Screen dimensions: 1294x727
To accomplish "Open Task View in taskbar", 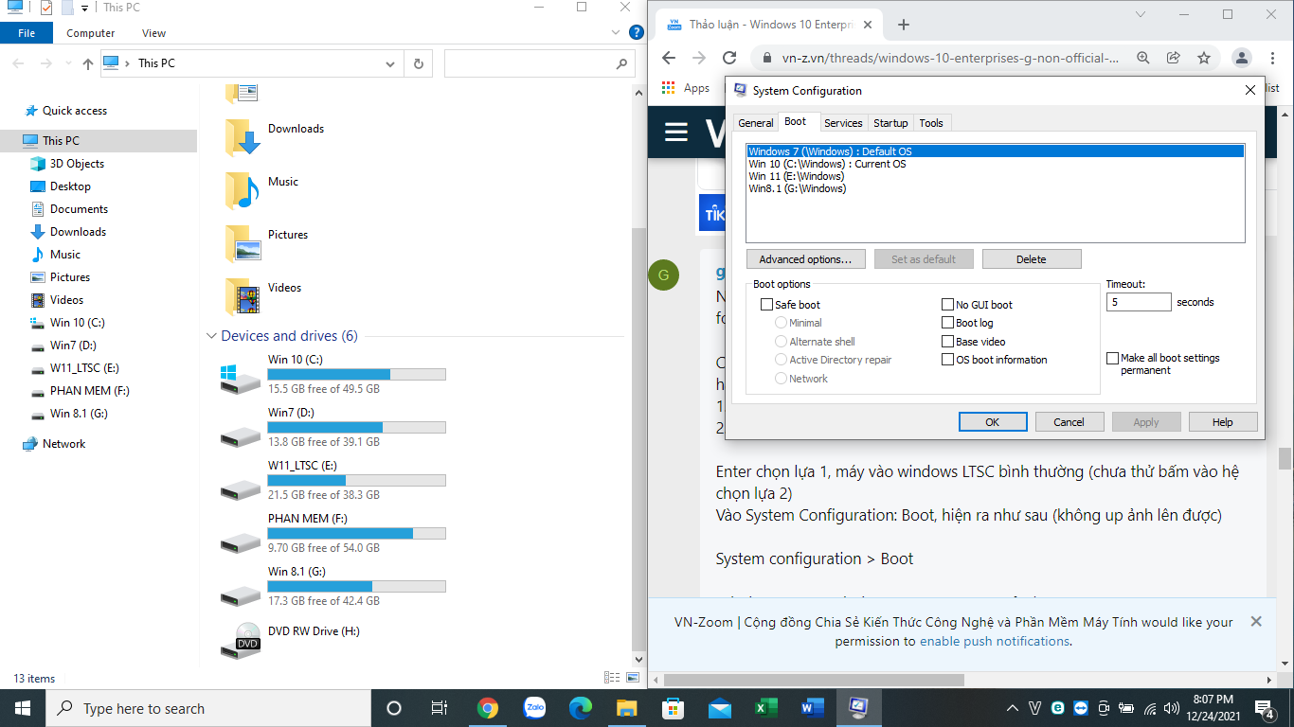I will tap(440, 708).
